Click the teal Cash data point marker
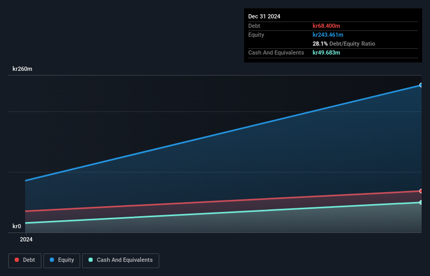The width and height of the screenshot is (430, 276). click(421, 203)
